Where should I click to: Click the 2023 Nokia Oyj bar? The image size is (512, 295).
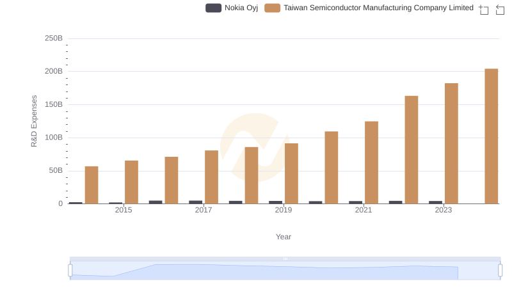[x=435, y=202]
